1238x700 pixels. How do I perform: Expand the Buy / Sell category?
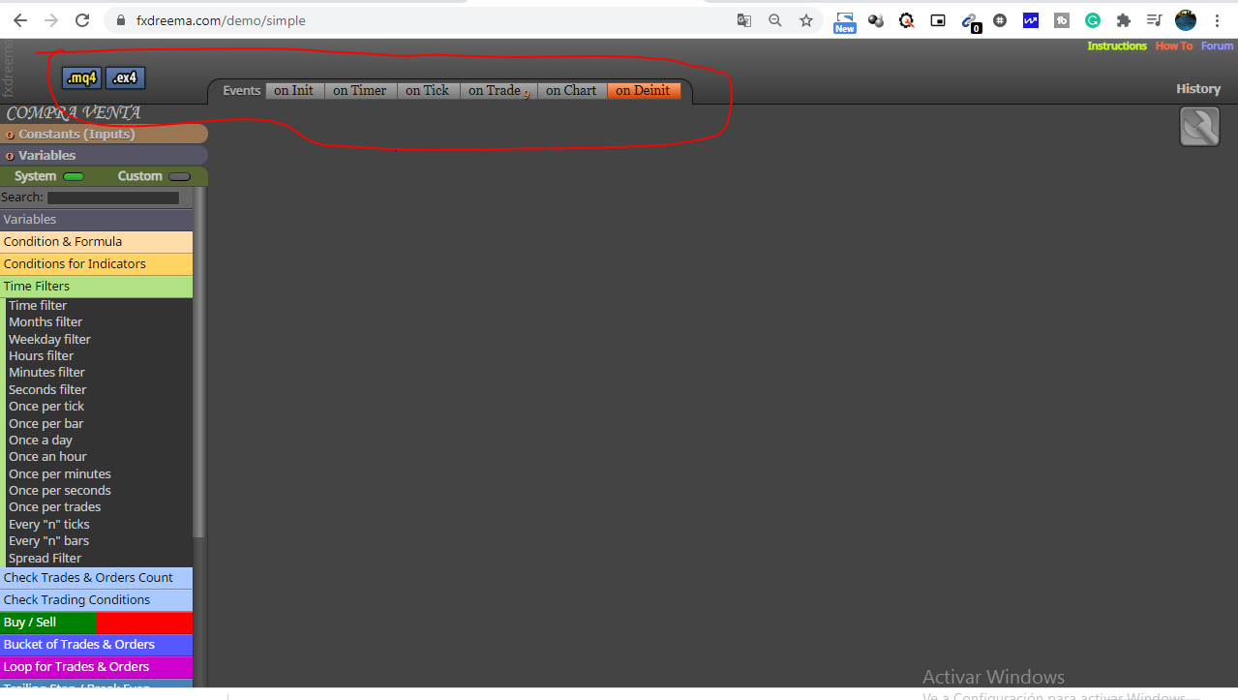click(x=96, y=622)
